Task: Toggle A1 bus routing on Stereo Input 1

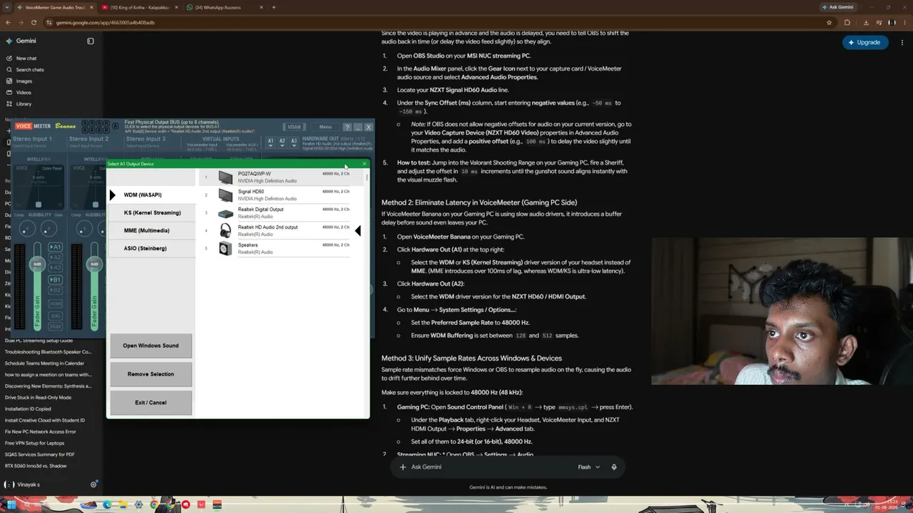Action: (55, 247)
